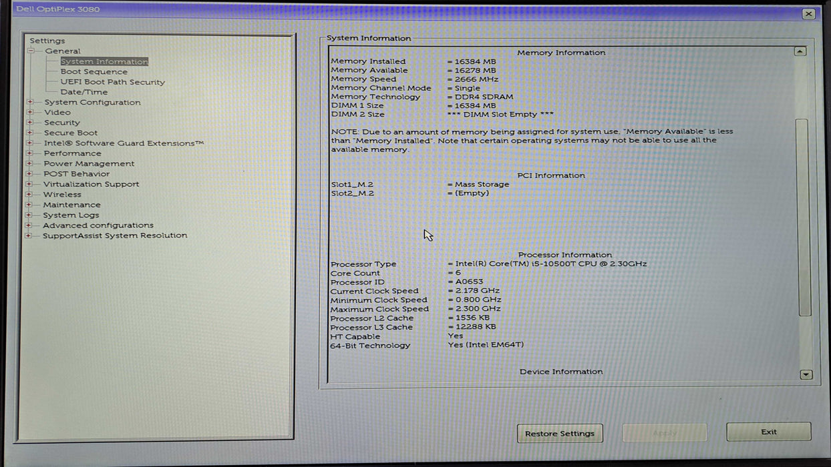Select the System Logs label
831x467 pixels.
[x=71, y=215]
